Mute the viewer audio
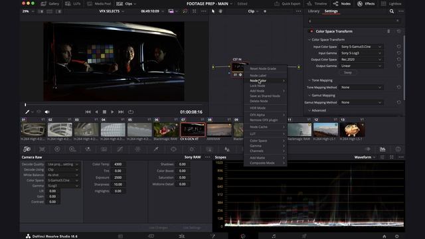Screen dimensions: 425x239 click(47, 112)
